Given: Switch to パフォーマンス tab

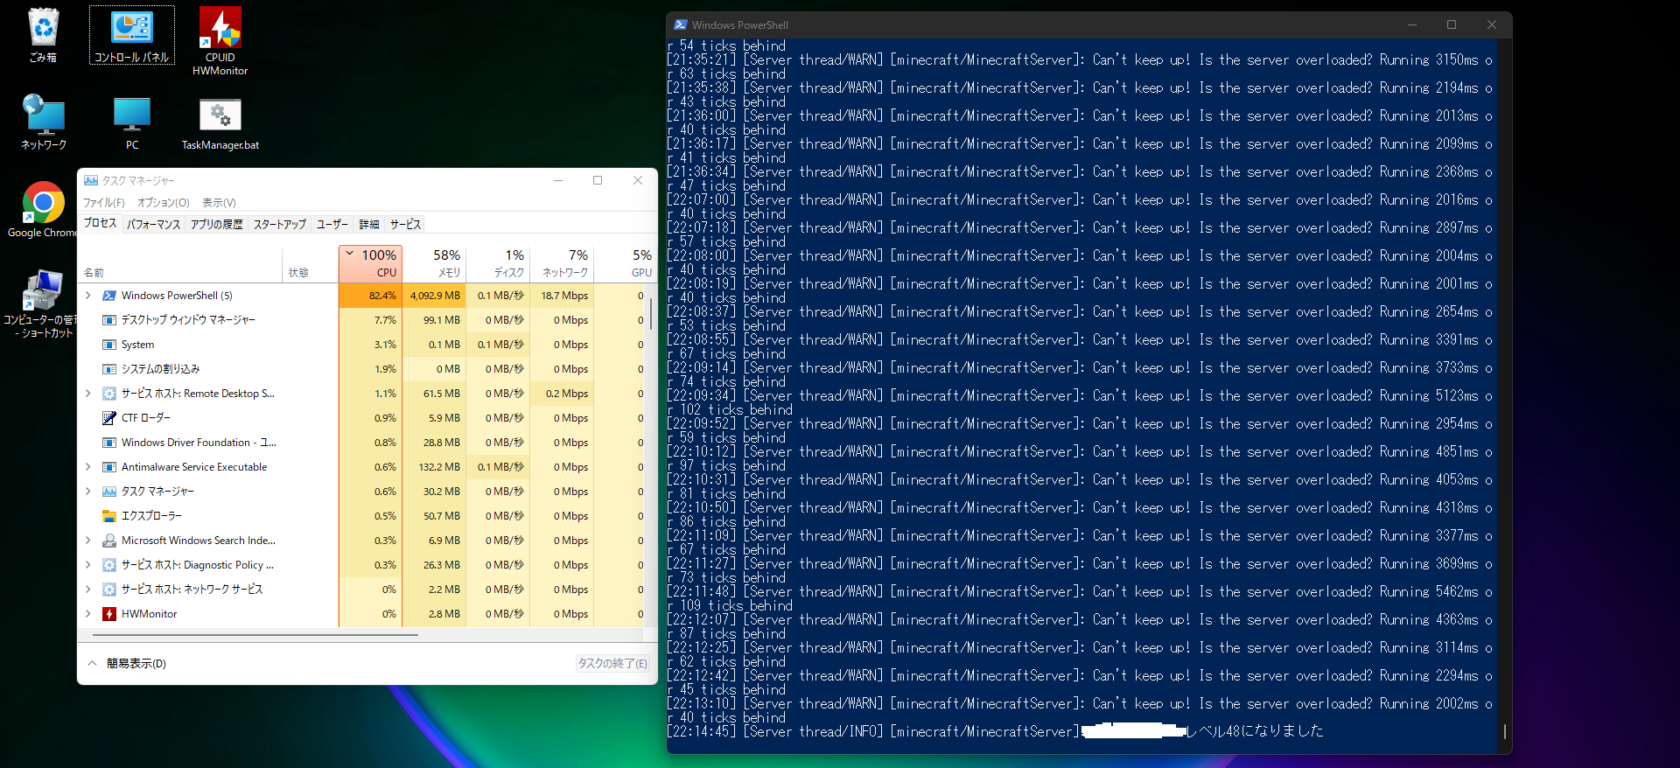Looking at the screenshot, I should 153,225.
